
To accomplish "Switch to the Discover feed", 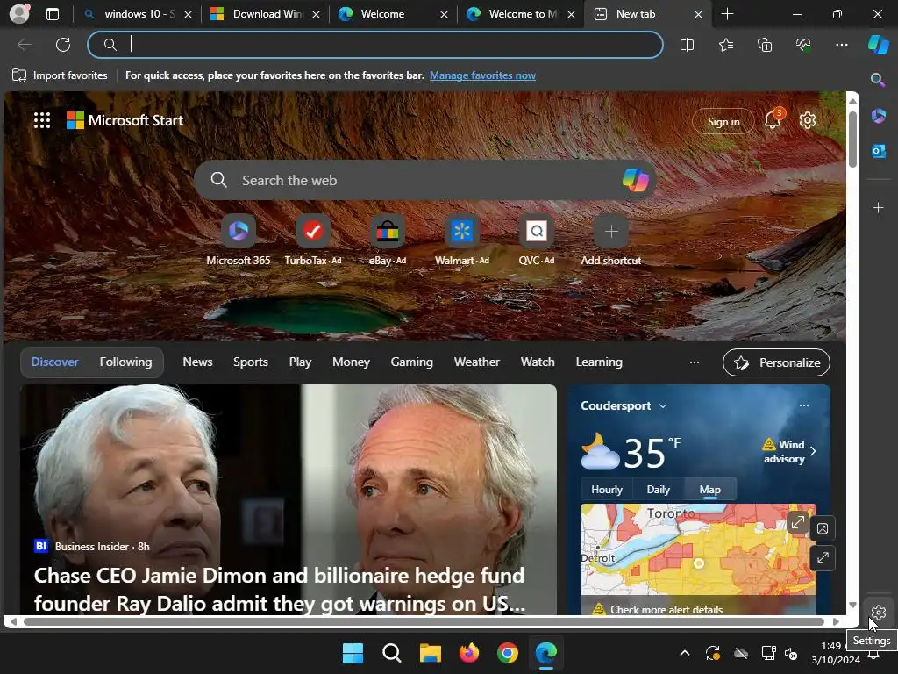I will (x=54, y=362).
